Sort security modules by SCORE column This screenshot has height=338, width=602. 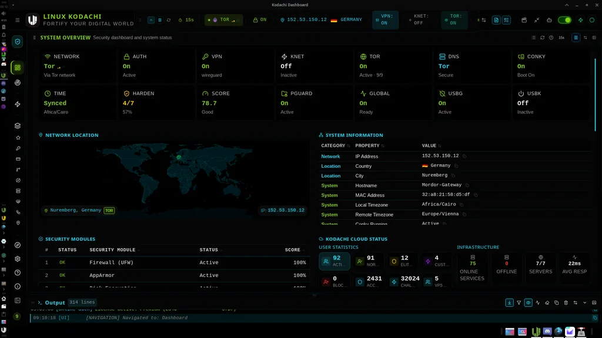coord(295,250)
